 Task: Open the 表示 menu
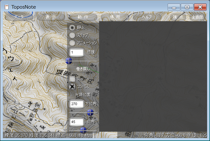click(x=51, y=17)
